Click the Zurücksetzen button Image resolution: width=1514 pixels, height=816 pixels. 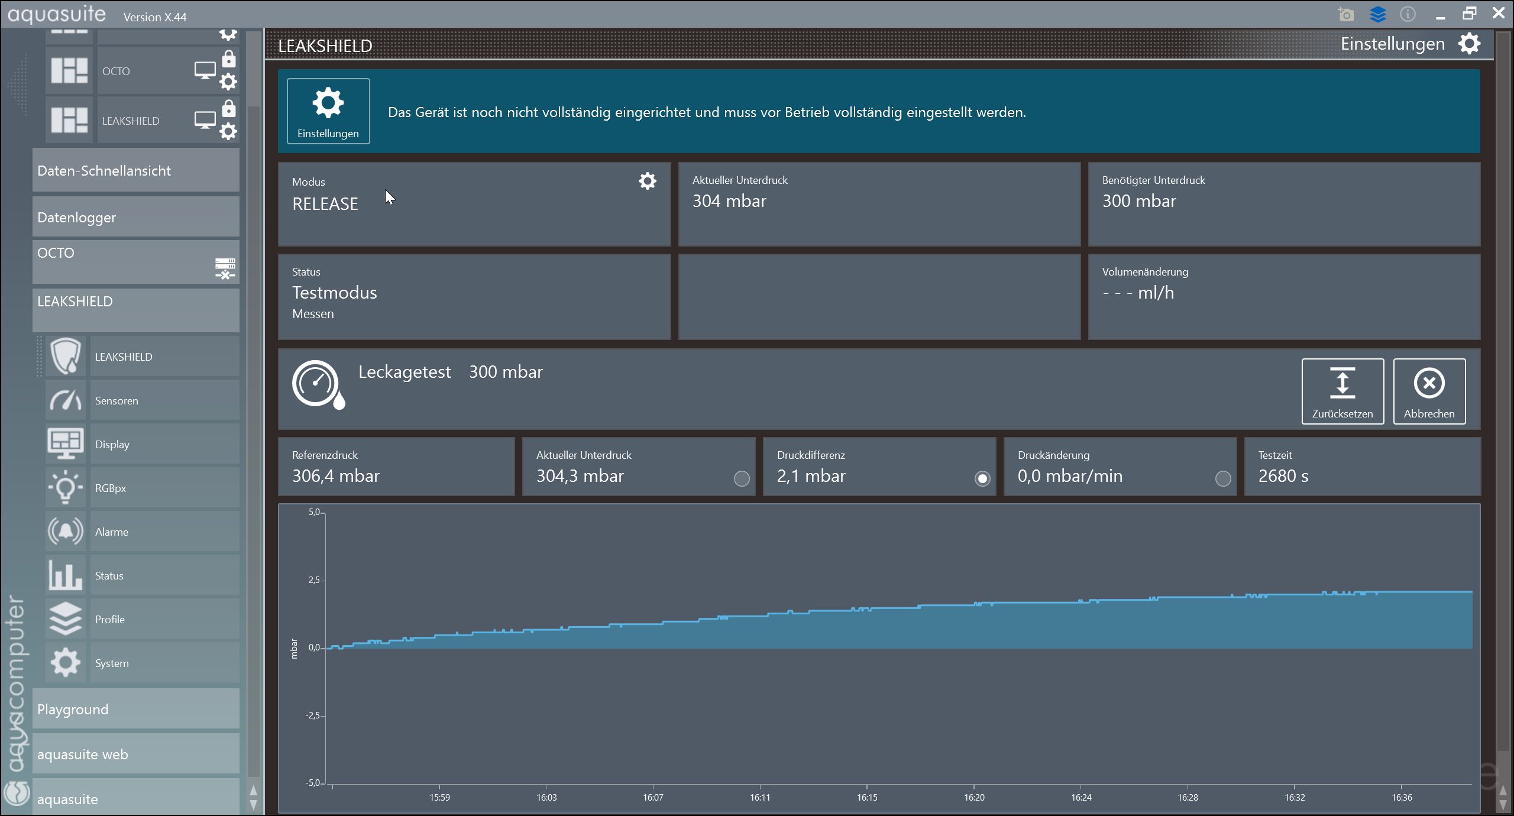(1342, 391)
